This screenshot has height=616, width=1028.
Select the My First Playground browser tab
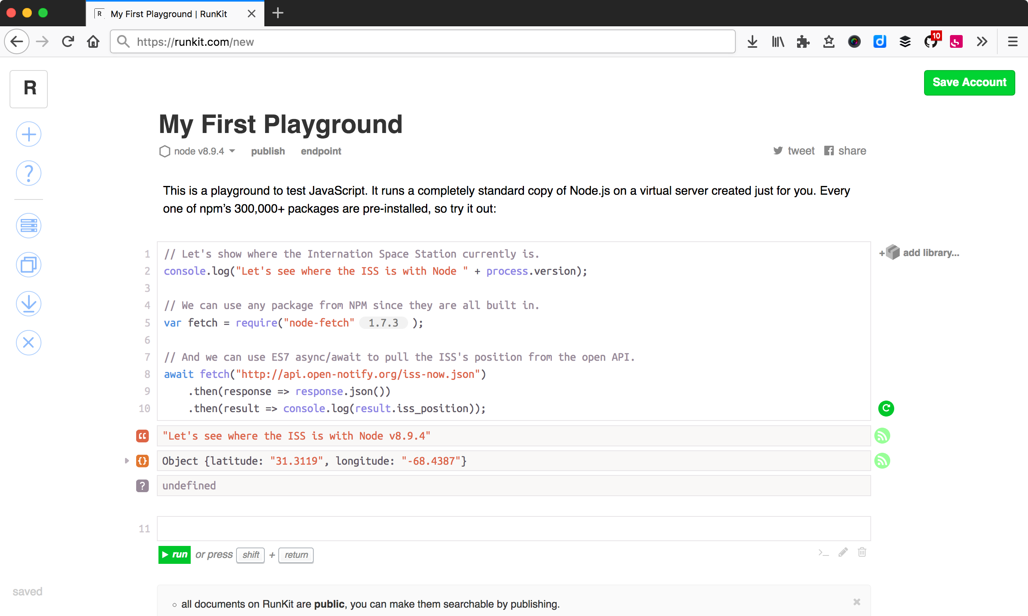166,14
